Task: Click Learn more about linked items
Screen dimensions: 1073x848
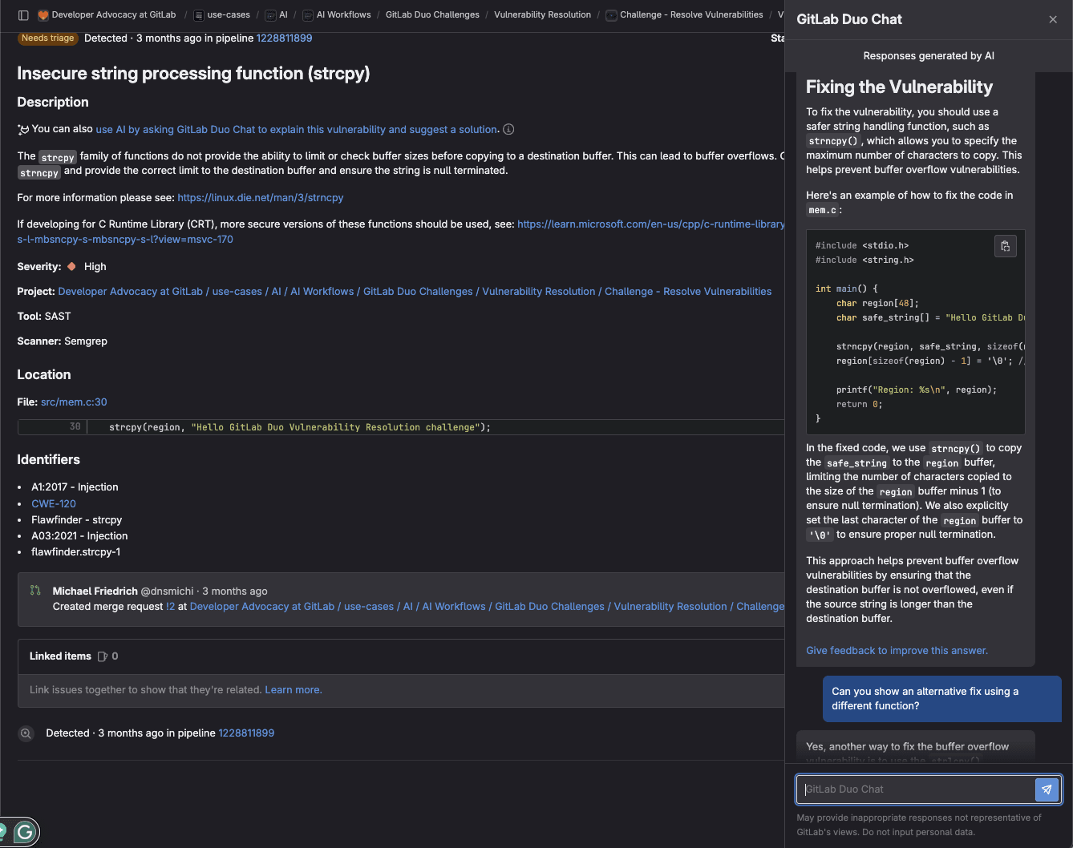Action: [294, 689]
